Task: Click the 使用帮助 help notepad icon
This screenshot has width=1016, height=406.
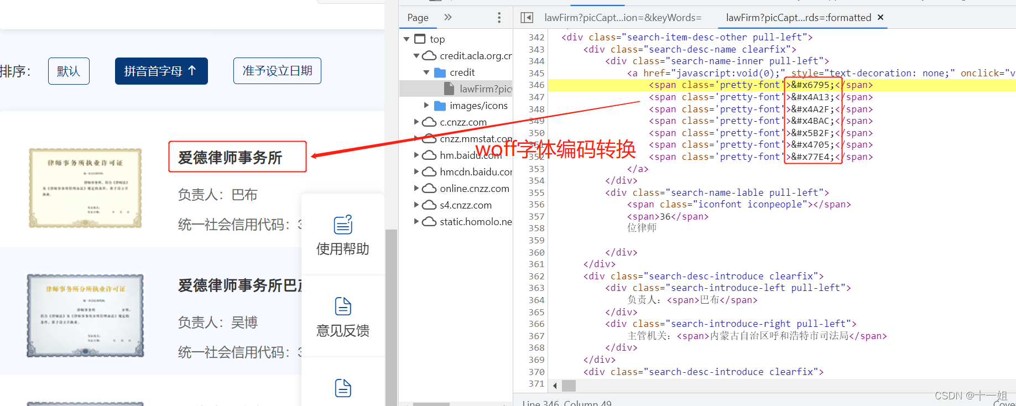Action: [x=343, y=224]
